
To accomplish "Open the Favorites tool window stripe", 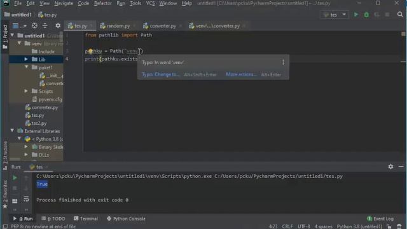I will tap(5, 194).
